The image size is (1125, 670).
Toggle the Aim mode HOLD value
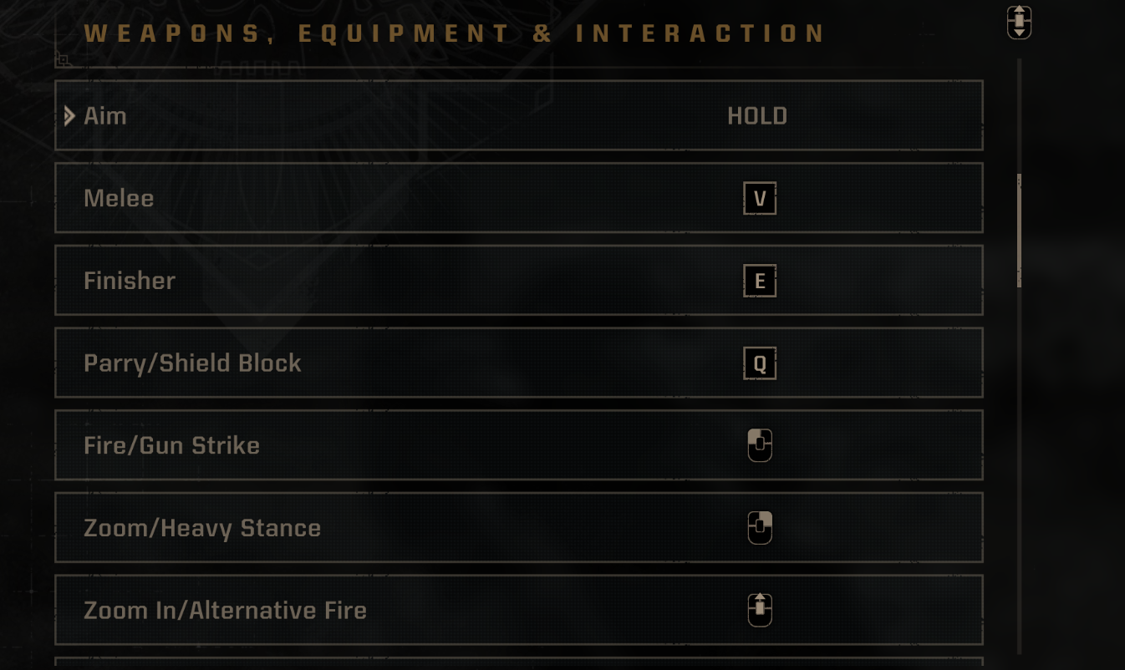pyautogui.click(x=757, y=116)
